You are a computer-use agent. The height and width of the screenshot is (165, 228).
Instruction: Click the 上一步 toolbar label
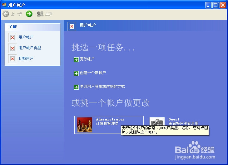tap(16, 14)
